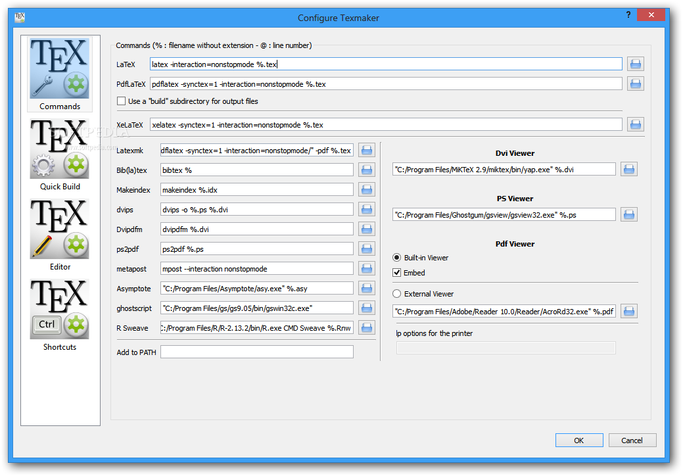Confirm settings with the OK button
The height and width of the screenshot is (476, 683).
pos(579,440)
